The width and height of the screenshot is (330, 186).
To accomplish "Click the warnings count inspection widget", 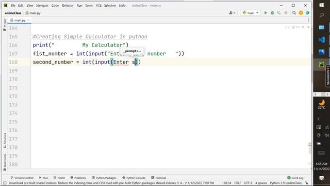I will coord(292,27).
